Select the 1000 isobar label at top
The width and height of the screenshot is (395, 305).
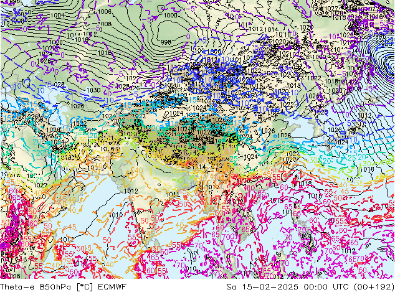pyautogui.click(x=170, y=16)
